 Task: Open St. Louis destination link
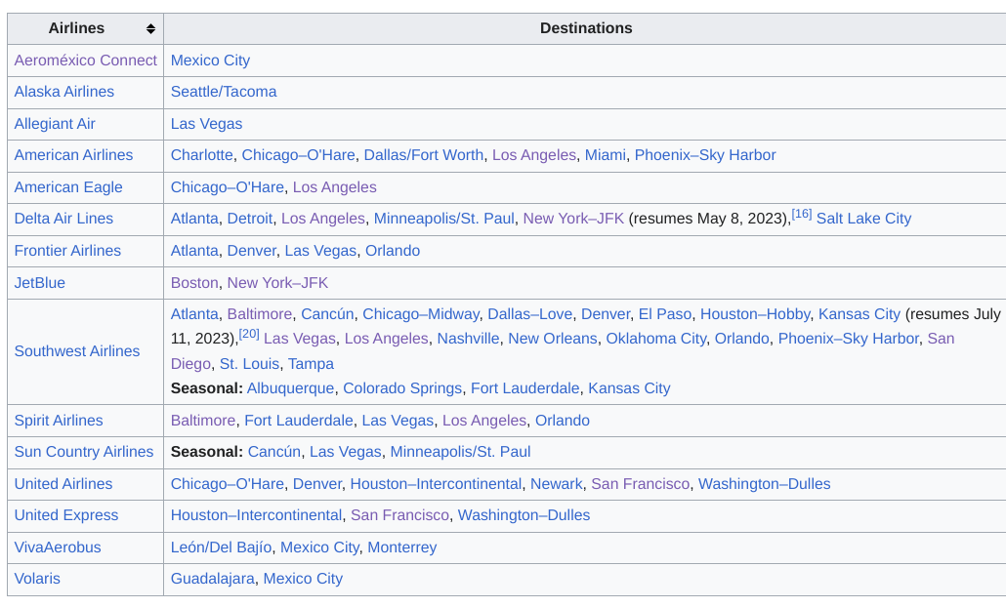coord(250,364)
